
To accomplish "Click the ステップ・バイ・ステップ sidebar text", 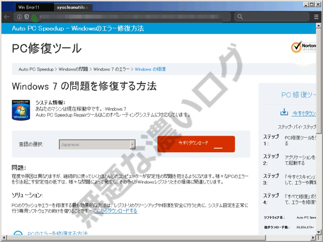I will [297, 127].
